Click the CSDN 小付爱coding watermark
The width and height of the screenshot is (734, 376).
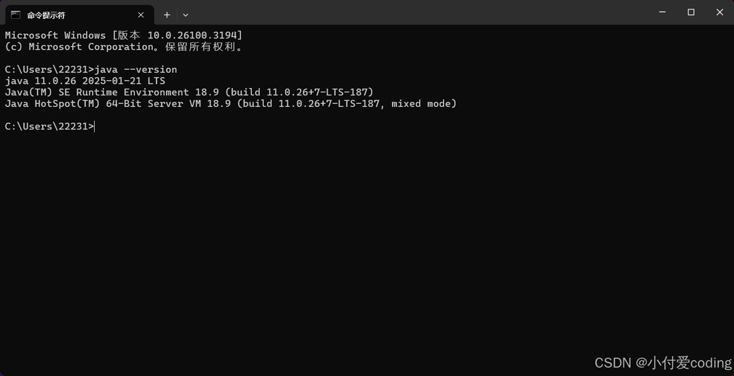[662, 363]
